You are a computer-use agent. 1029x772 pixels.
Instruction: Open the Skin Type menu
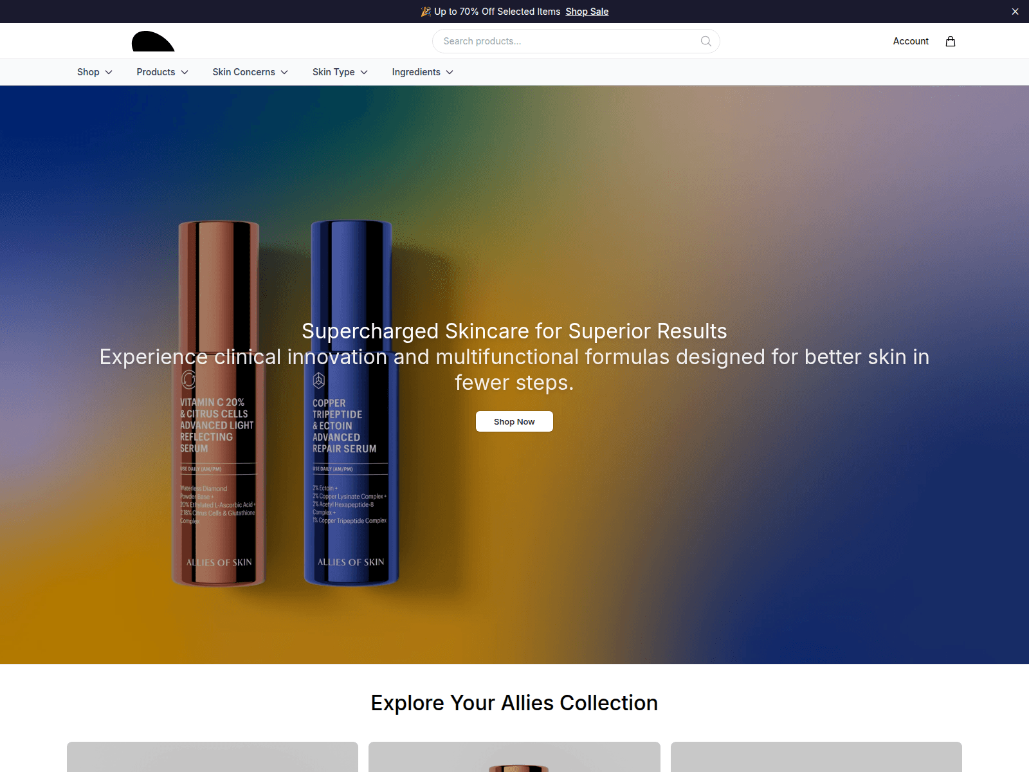[x=340, y=72]
